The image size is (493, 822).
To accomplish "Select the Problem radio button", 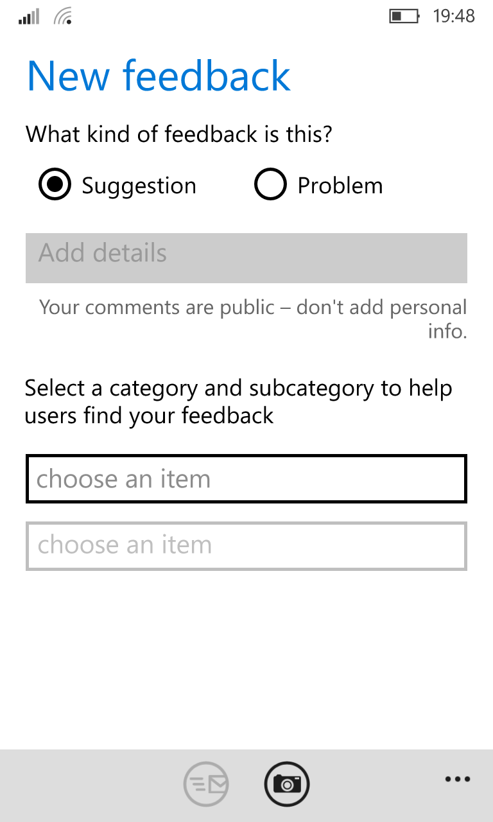I will point(270,186).
